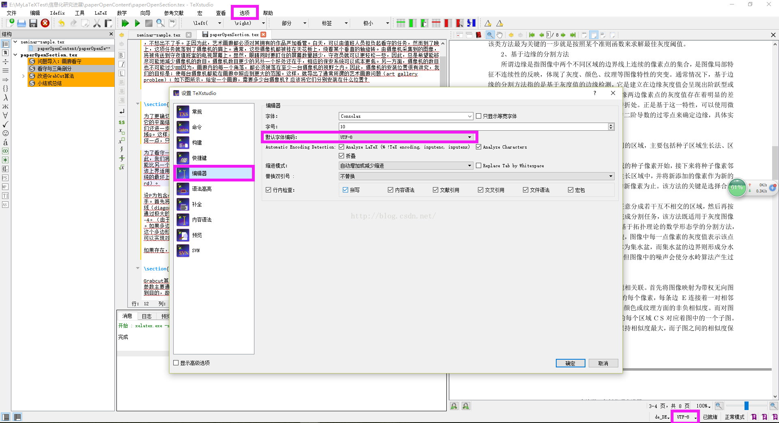Run Build & View double green arrow
The width and height of the screenshot is (779, 423).
click(125, 23)
